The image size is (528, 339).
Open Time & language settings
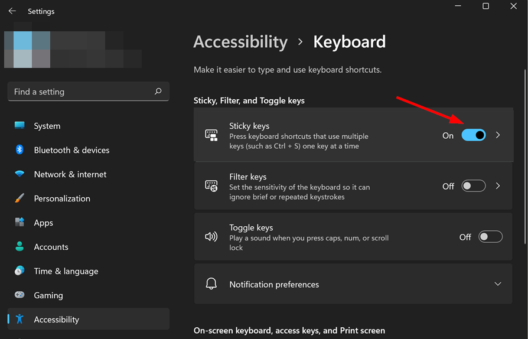pos(88,271)
